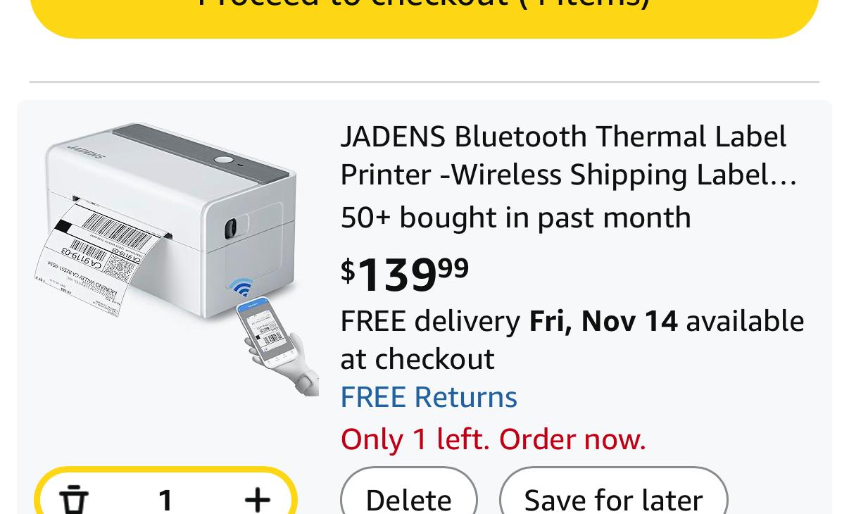Click the round button atop the printer image
The height and width of the screenshot is (514, 849).
[x=224, y=160]
